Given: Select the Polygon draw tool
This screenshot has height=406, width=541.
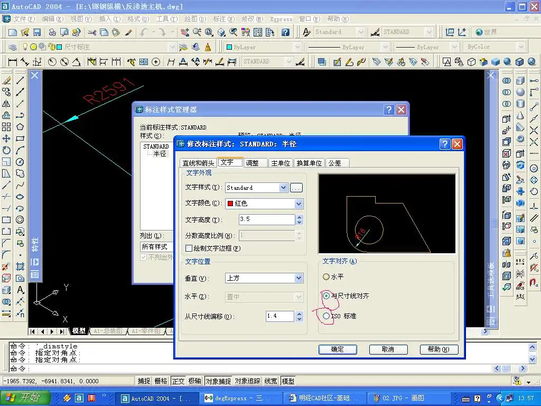Looking at the screenshot, I should click(x=20, y=127).
